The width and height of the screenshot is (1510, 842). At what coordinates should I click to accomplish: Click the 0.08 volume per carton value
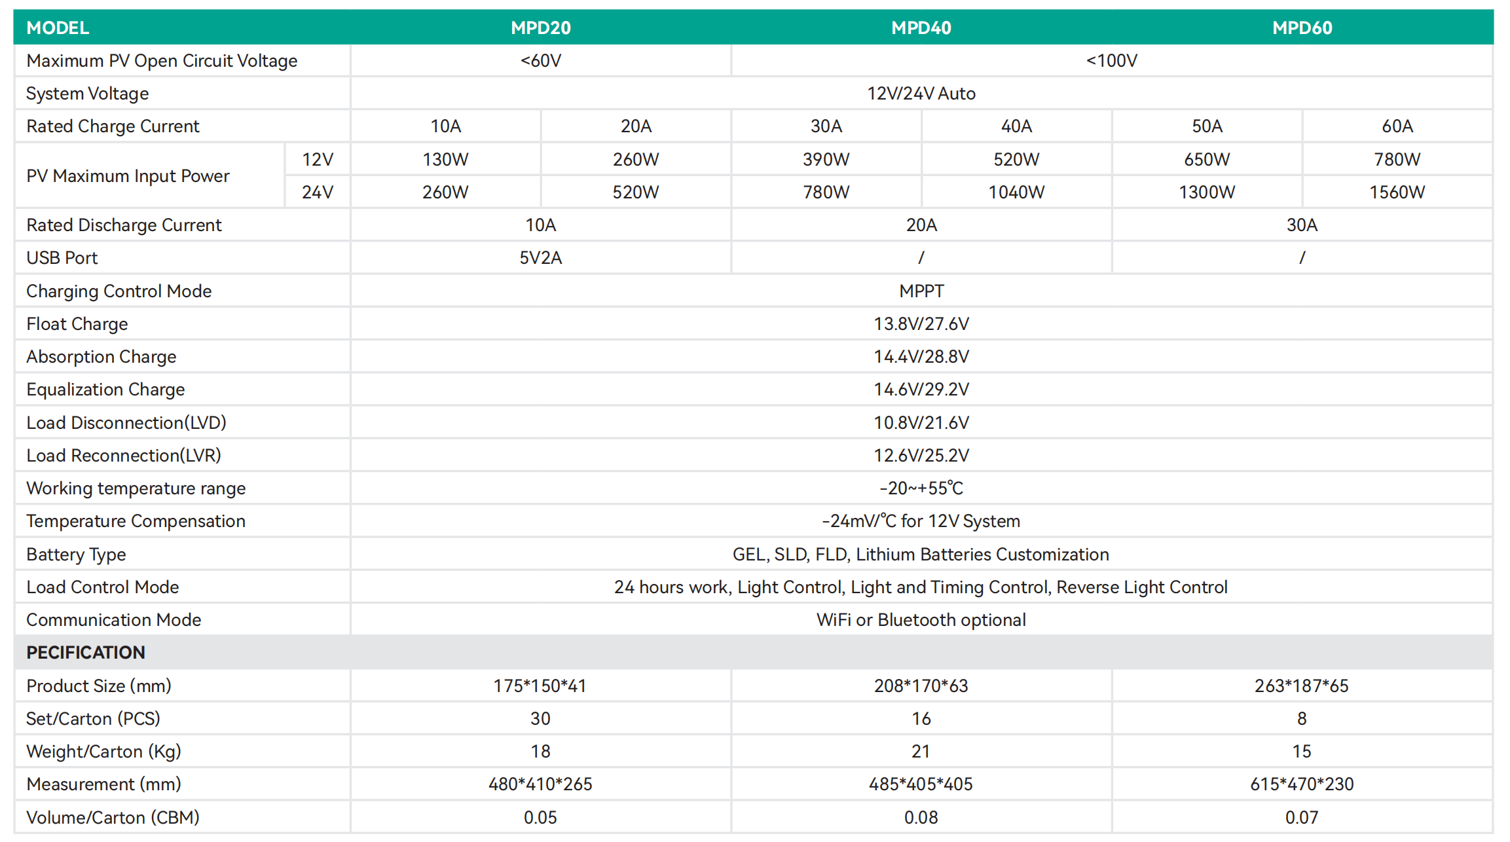[x=921, y=818]
